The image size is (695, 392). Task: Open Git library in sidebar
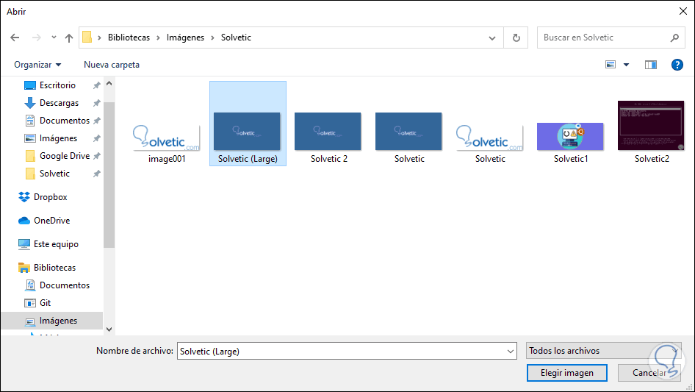(45, 303)
